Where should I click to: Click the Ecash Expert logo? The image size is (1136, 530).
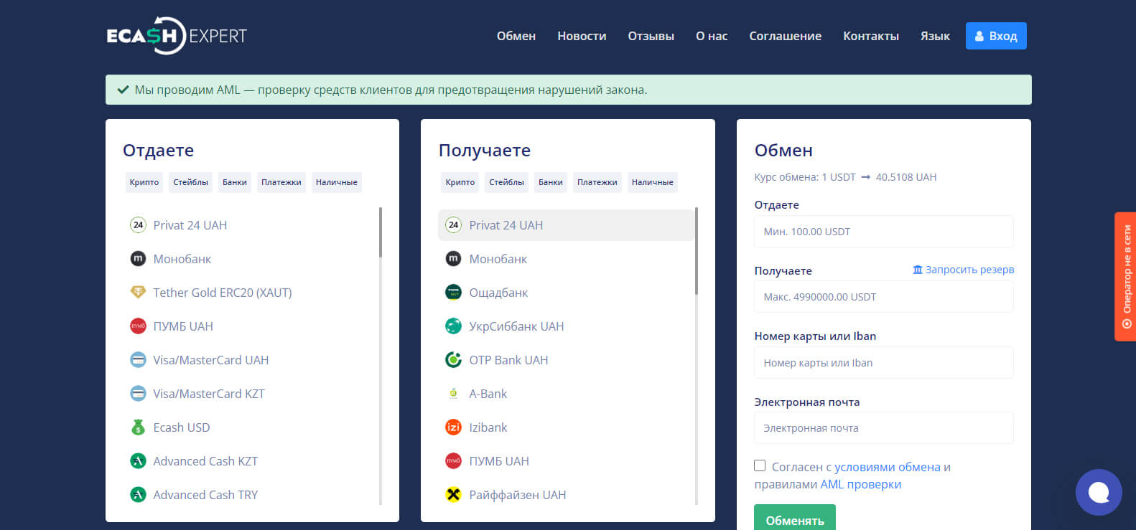(x=177, y=35)
